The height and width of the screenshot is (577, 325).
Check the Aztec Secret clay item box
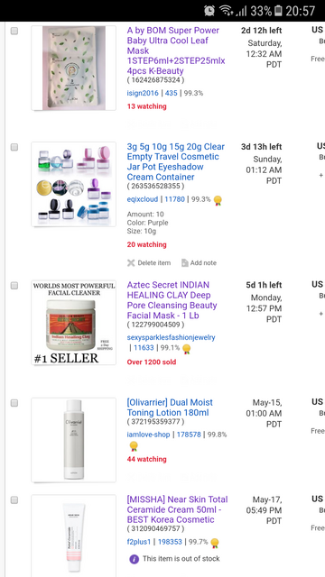[x=14, y=286]
